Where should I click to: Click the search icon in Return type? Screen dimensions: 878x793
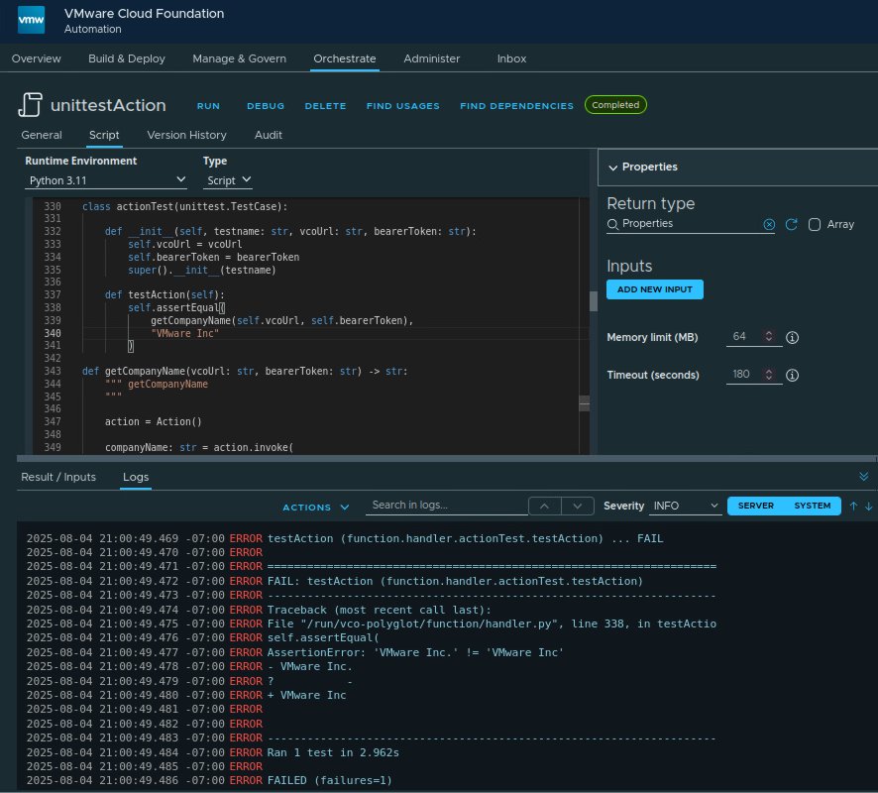[613, 224]
